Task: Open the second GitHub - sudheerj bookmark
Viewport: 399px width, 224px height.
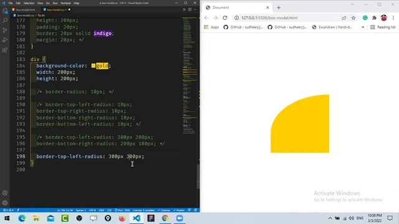Action: 287,27
